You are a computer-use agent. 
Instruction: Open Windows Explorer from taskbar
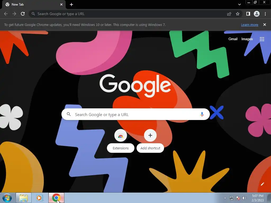click(24, 198)
